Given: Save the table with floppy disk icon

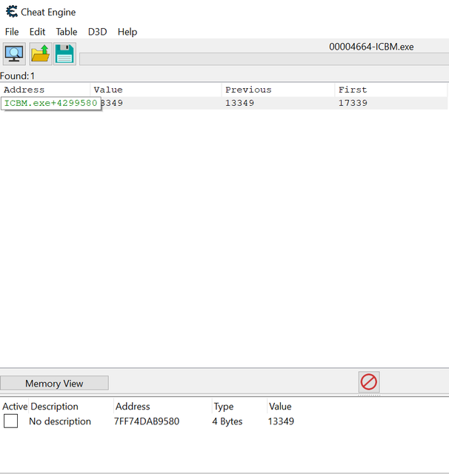Looking at the screenshot, I should coord(64,54).
